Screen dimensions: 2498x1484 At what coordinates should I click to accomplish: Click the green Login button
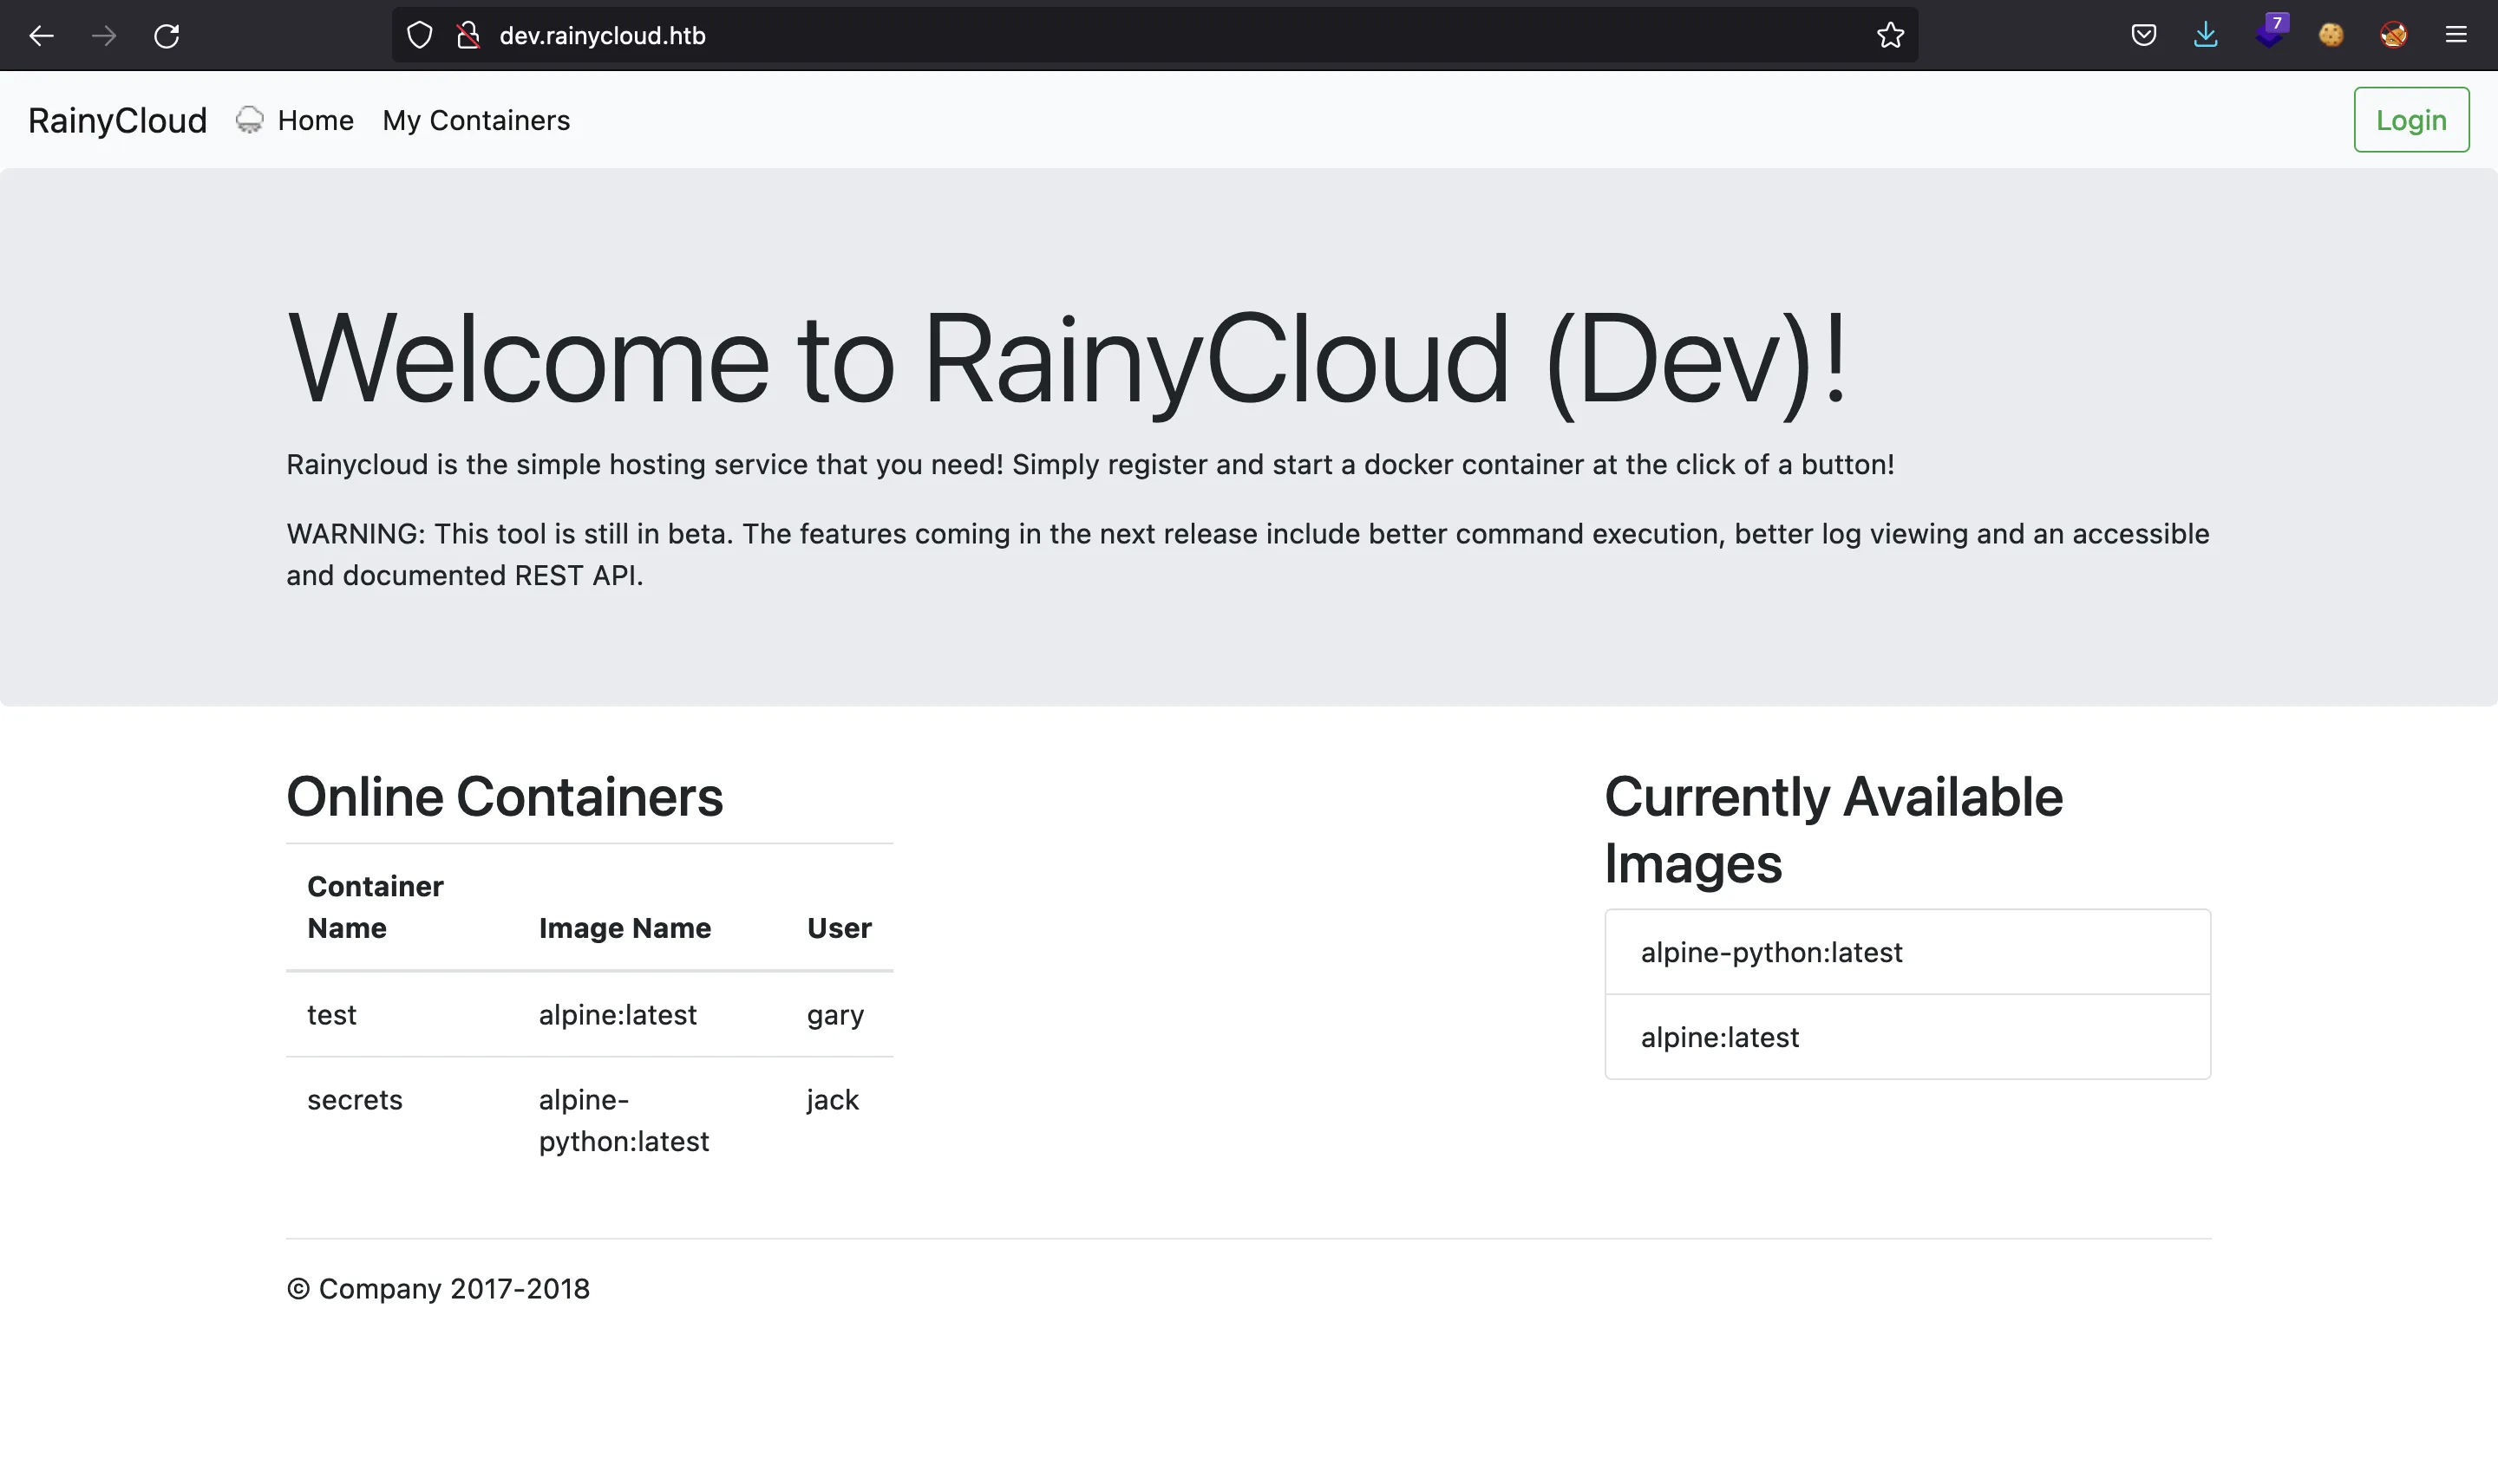point(2411,120)
